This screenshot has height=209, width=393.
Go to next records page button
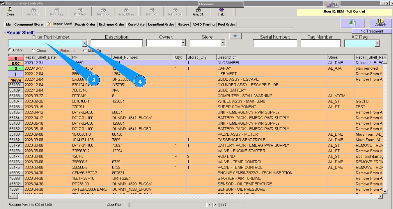click(x=216, y=205)
